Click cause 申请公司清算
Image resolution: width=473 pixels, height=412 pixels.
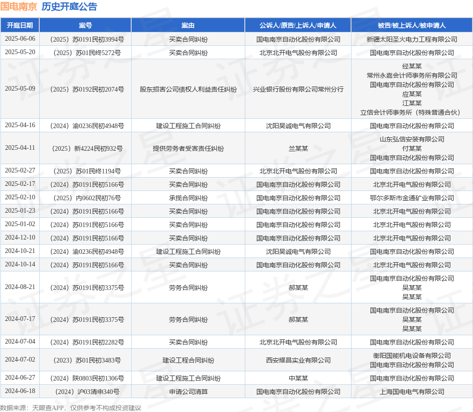coord(188,392)
